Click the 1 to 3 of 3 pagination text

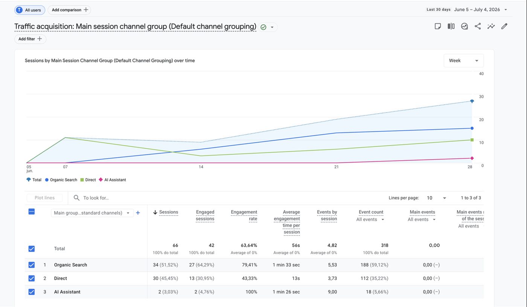(471, 198)
